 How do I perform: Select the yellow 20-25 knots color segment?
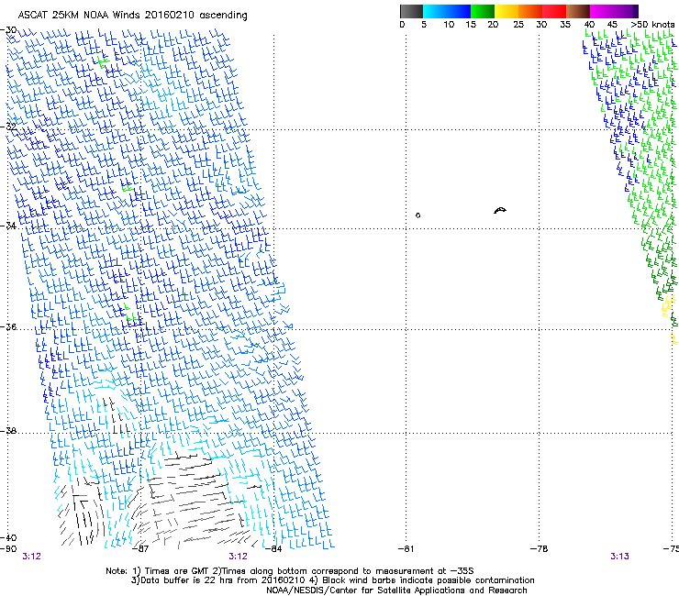(x=506, y=11)
